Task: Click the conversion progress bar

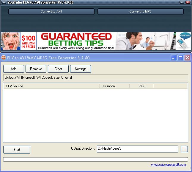Action: pos(95,159)
